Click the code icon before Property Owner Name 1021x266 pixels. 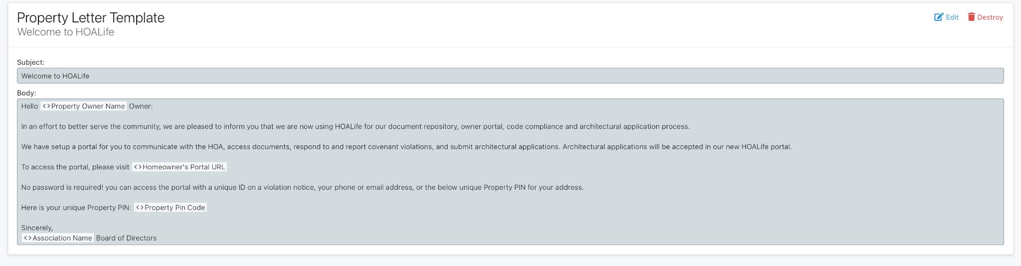pyautogui.click(x=46, y=106)
